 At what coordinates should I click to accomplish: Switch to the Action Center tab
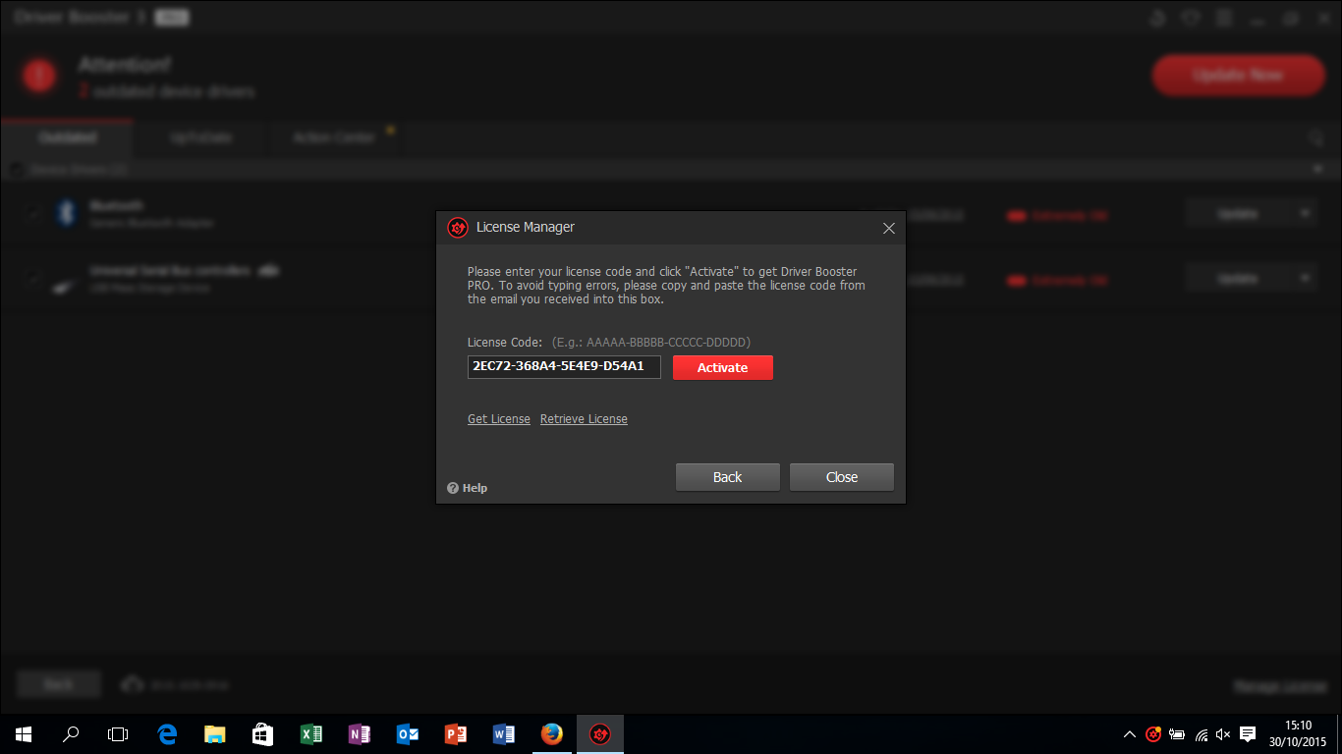[x=334, y=137]
